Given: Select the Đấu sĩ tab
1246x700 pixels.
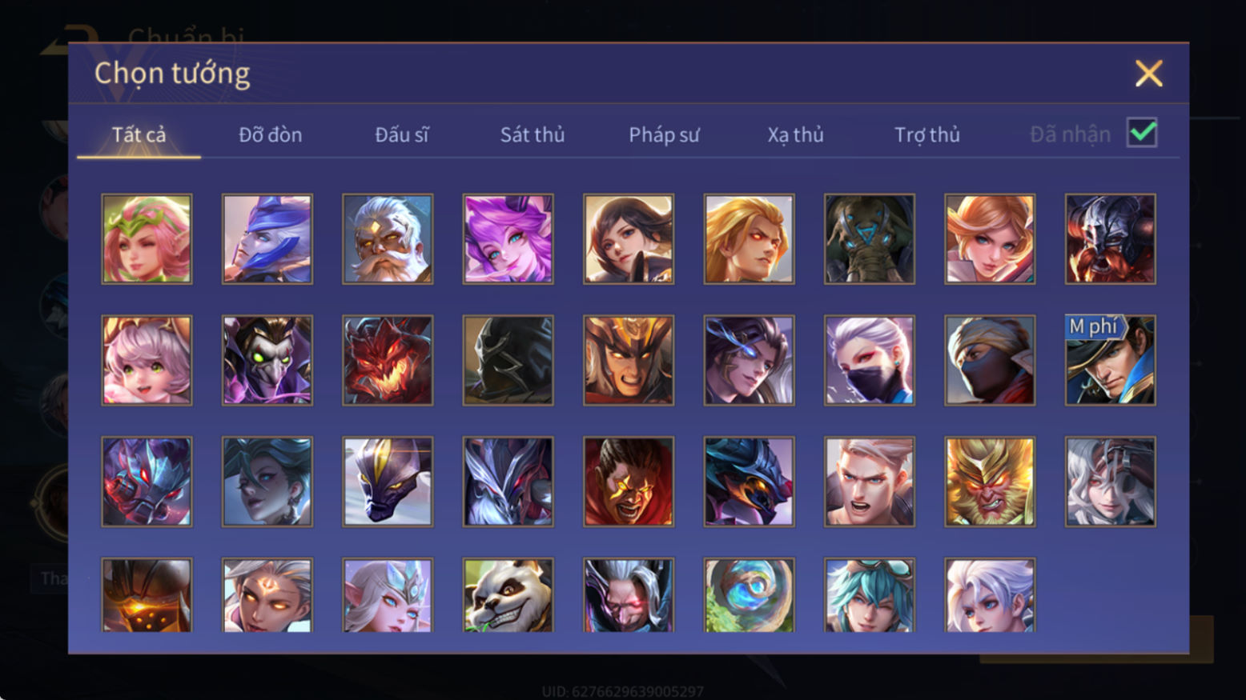Looking at the screenshot, I should (401, 134).
